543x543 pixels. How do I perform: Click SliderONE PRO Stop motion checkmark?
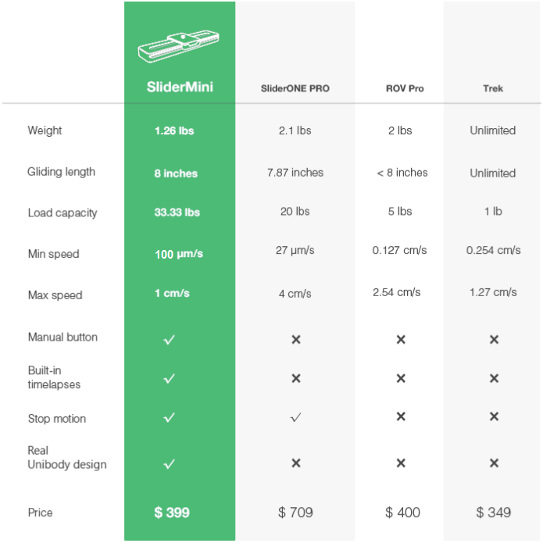coord(295,418)
